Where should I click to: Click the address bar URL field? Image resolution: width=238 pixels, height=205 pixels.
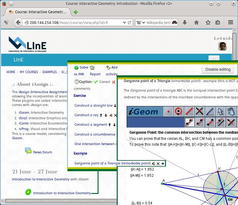pos(77,22)
